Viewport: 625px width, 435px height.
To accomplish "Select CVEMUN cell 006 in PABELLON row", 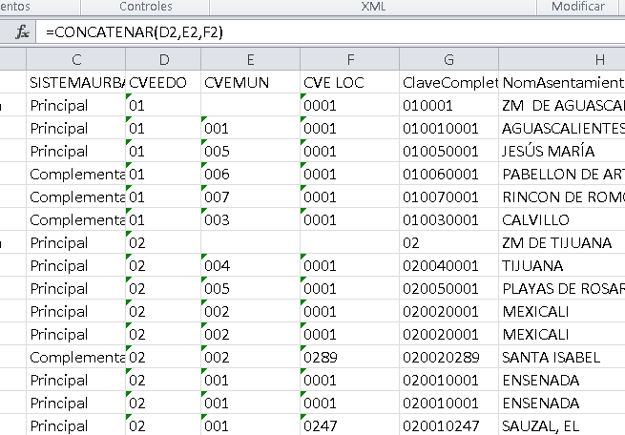I will 250,174.
